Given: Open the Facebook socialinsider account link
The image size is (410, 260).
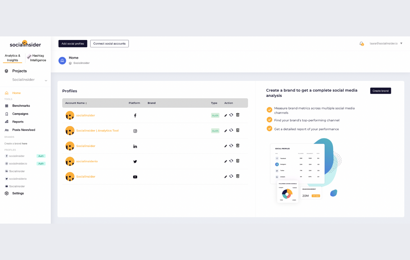Looking at the screenshot, I should point(86,115).
